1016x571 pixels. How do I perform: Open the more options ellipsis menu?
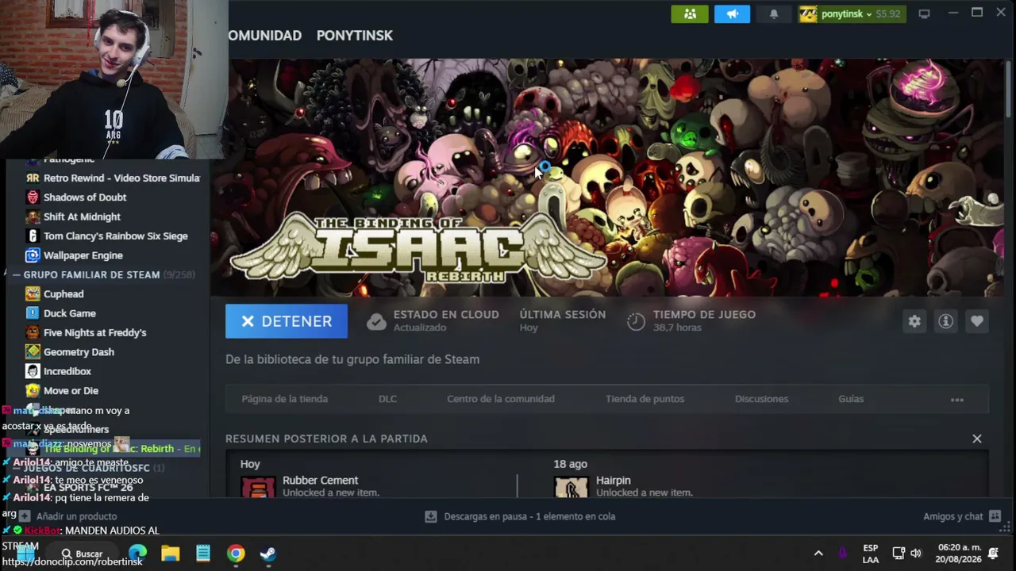tap(957, 400)
